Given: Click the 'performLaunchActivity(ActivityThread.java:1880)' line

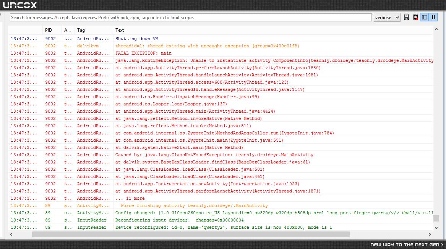Looking at the screenshot, I should click(221, 68).
